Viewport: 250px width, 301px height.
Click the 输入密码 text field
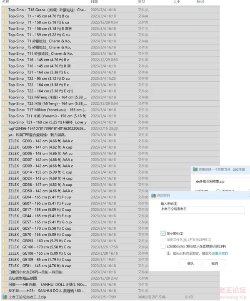click(x=202, y=210)
